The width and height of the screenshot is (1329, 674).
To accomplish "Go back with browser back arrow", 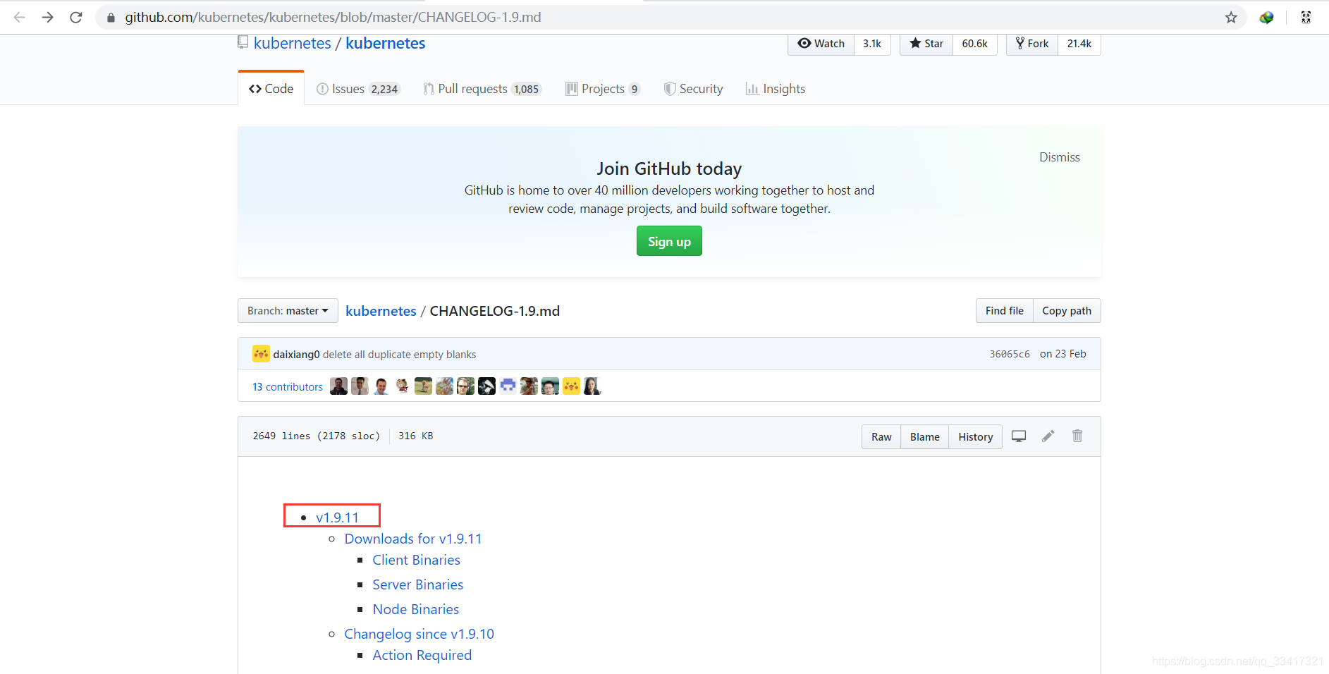I will (x=19, y=17).
